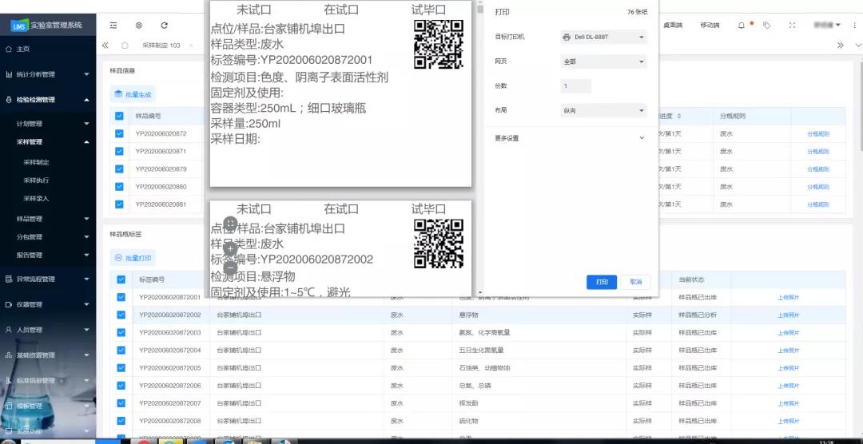Click the blue 打印 button
The height and width of the screenshot is (444, 863).
[602, 282]
